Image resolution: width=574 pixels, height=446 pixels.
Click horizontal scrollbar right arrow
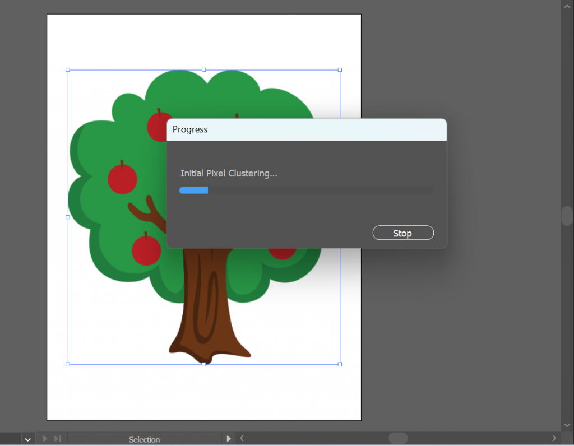click(554, 438)
